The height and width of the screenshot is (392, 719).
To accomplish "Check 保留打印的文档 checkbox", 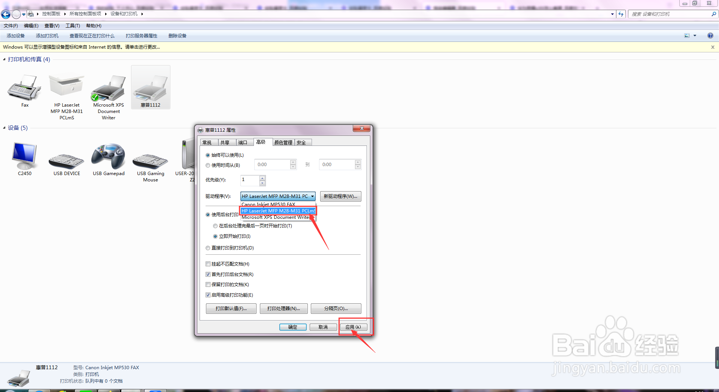I will 208,285.
